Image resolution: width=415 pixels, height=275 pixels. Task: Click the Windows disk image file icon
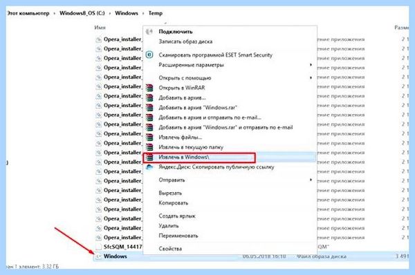pyautogui.click(x=98, y=256)
